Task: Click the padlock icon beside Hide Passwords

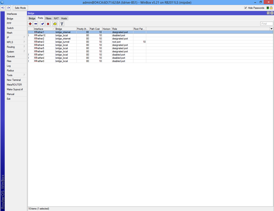Action: [271, 8]
